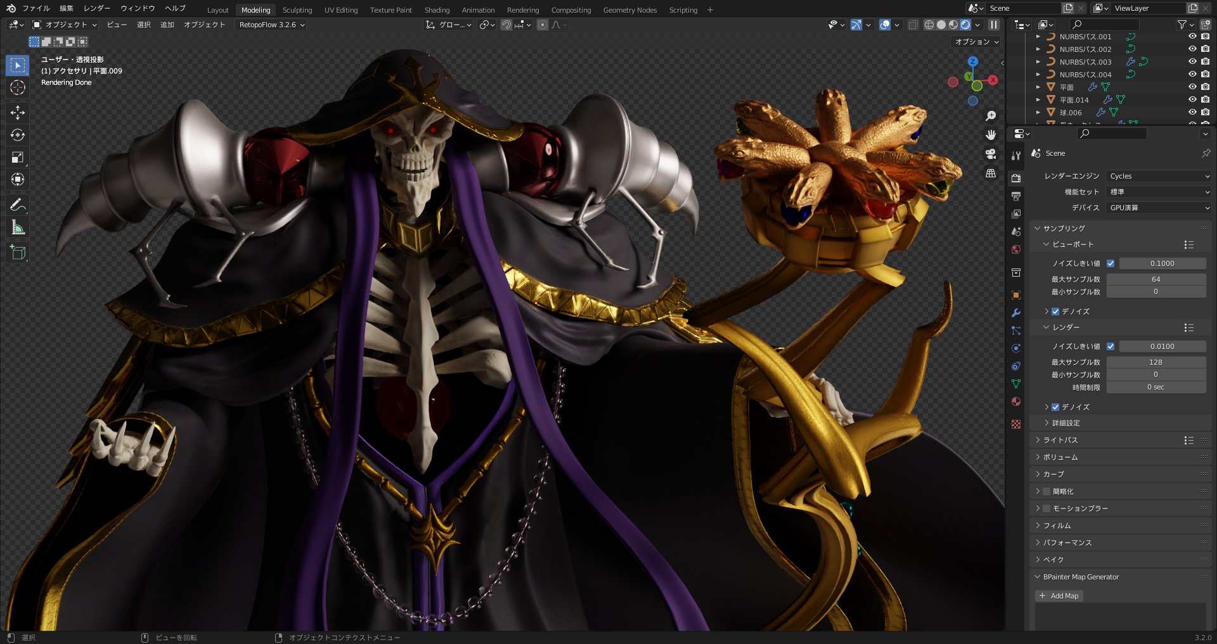
Task: Enable the モーションブラー checkbox
Action: pyautogui.click(x=1046, y=508)
